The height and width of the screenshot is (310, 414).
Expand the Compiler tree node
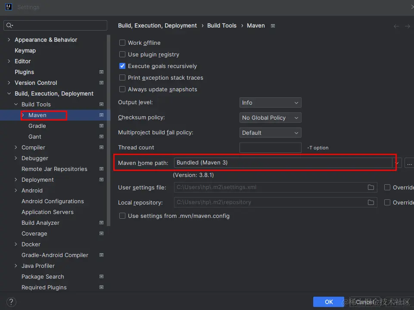[x=16, y=148]
